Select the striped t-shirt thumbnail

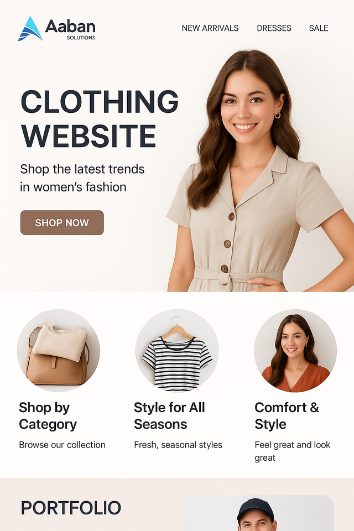tap(177, 351)
